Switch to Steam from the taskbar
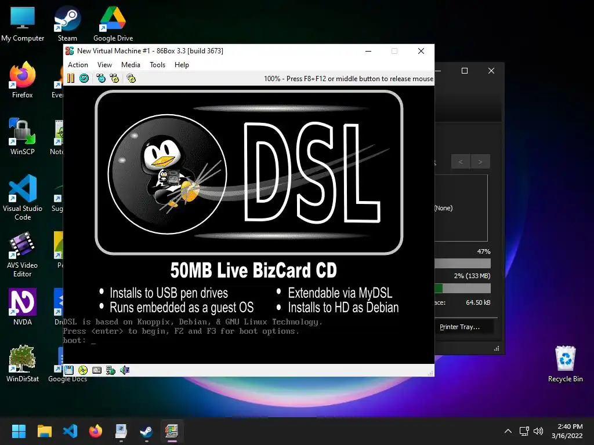The image size is (594, 445). [x=146, y=431]
